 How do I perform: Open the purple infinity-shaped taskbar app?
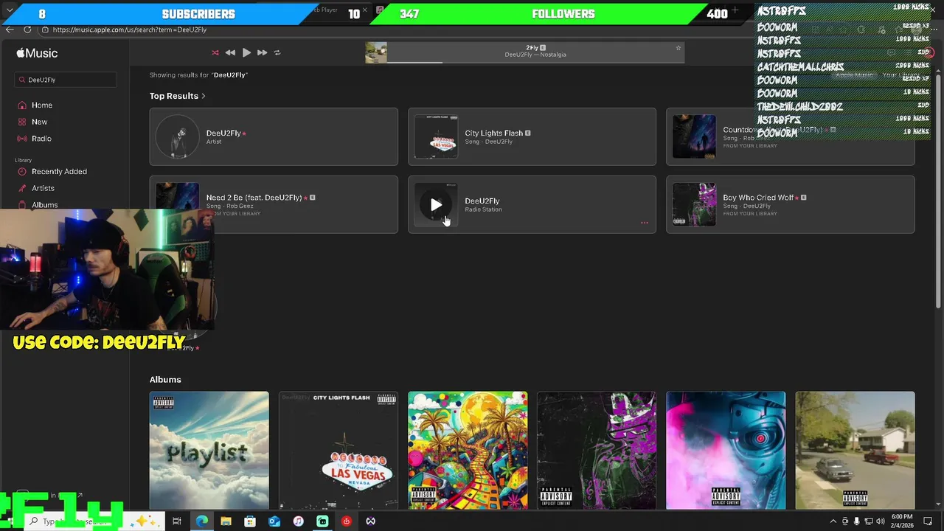[x=370, y=521]
